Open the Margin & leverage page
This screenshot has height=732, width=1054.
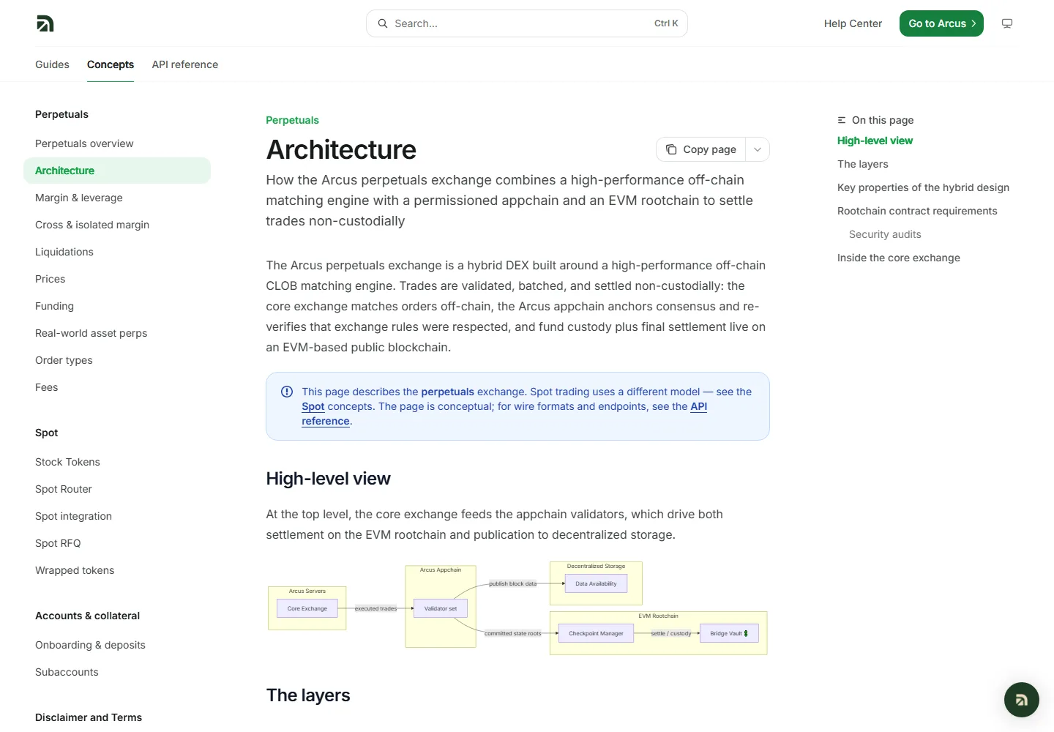click(117, 198)
